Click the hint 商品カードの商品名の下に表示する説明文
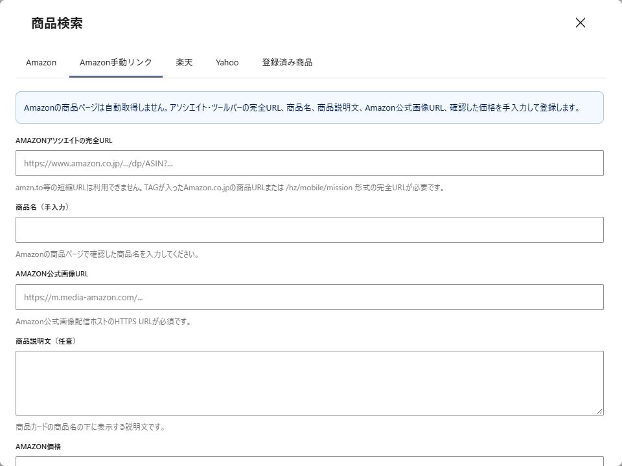Image resolution: width=622 pixels, height=466 pixels. tap(91, 427)
